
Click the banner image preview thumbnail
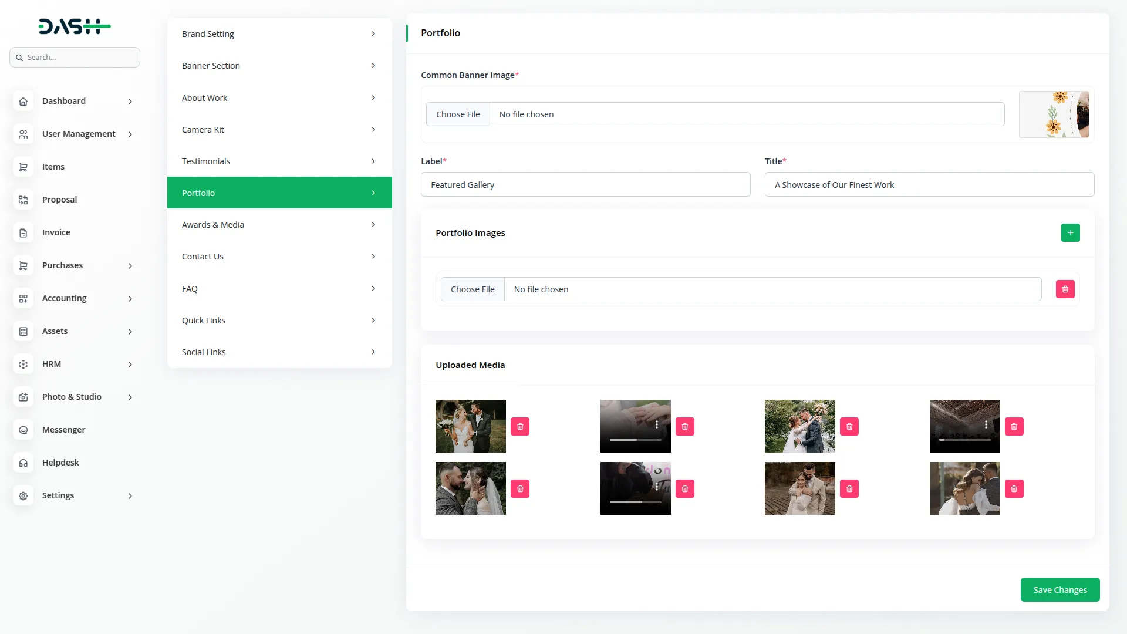click(1054, 114)
